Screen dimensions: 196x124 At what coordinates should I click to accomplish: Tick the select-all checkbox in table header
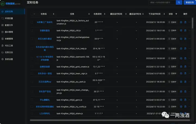(32, 14)
